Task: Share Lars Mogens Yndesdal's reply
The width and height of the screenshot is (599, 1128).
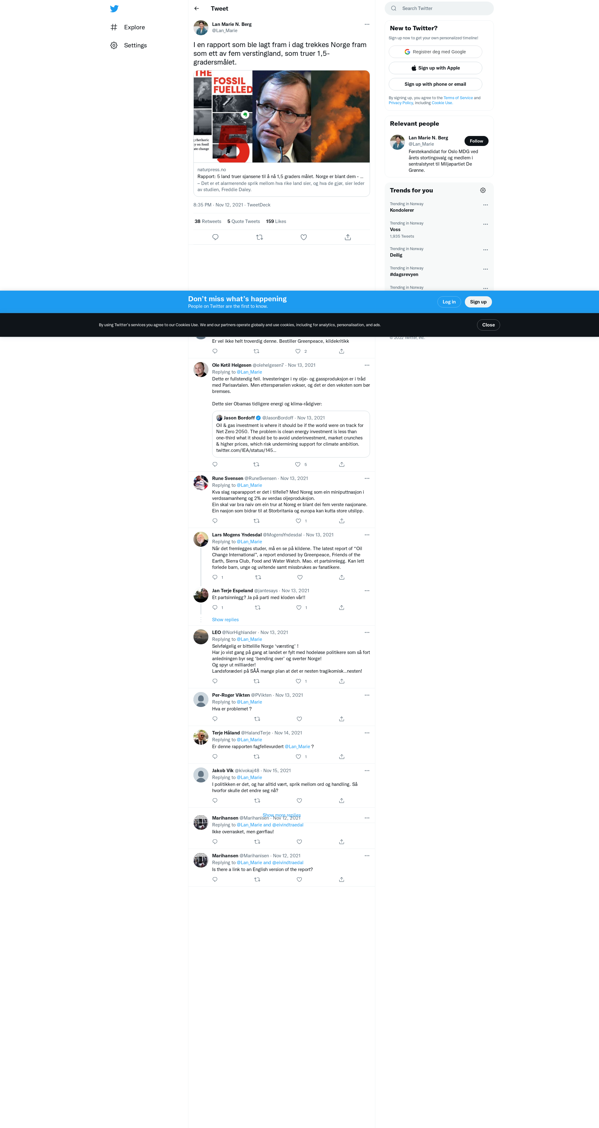Action: tap(342, 578)
